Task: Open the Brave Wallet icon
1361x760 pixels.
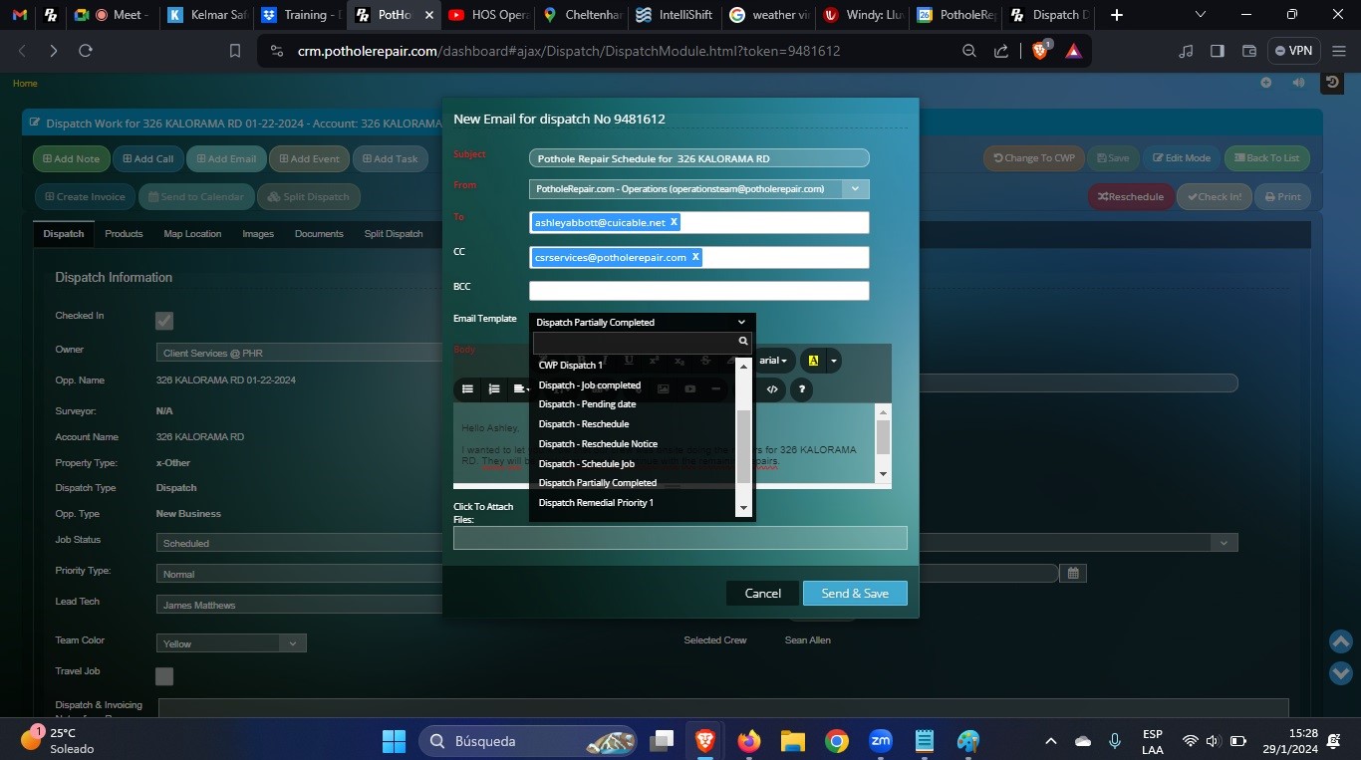Action: point(1248,51)
